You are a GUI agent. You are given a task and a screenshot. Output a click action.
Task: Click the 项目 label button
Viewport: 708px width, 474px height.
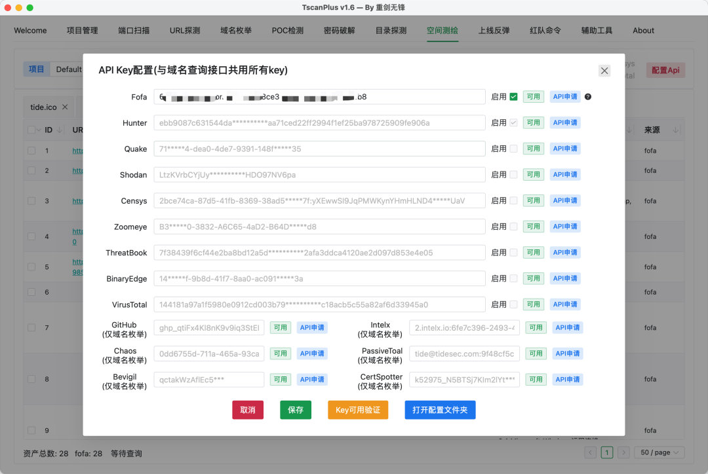click(37, 69)
